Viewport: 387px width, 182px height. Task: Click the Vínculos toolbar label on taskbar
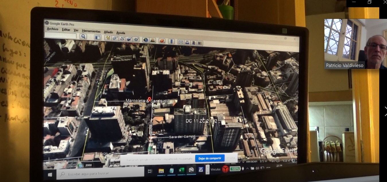(215, 169)
